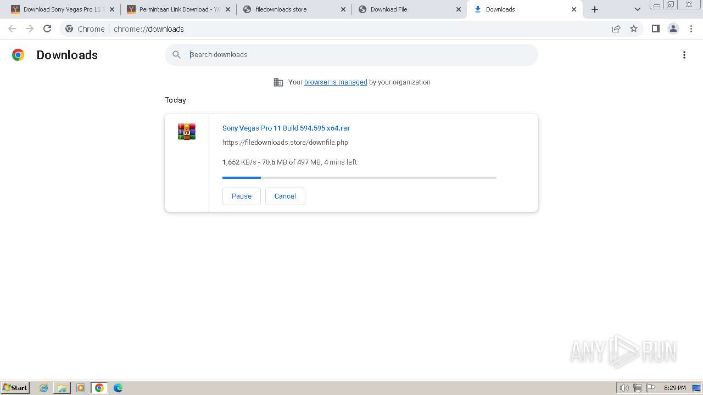Select the Downloads tab
The height and width of the screenshot is (395, 703).
click(525, 9)
